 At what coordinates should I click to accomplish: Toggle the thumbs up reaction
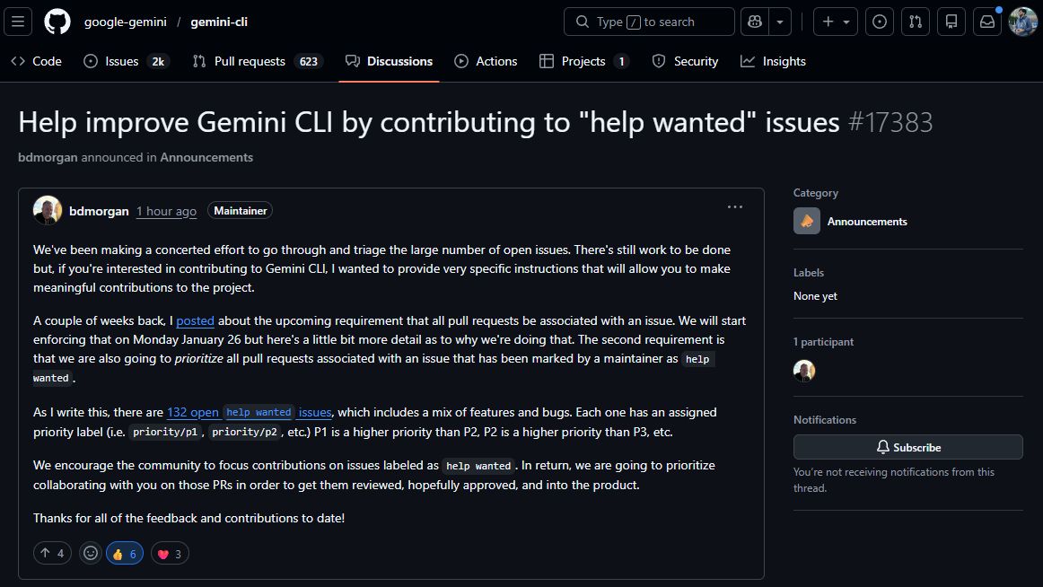coord(125,553)
